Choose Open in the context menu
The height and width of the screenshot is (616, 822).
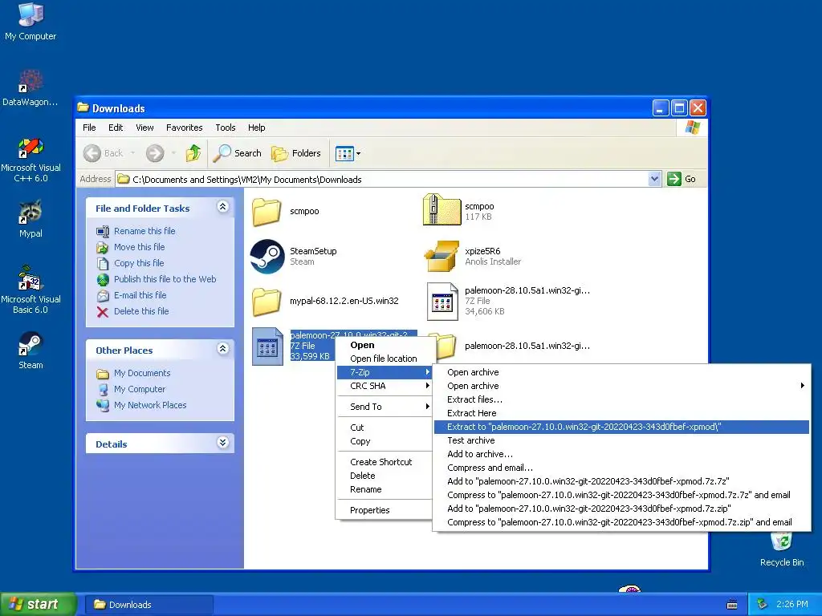[385, 345]
